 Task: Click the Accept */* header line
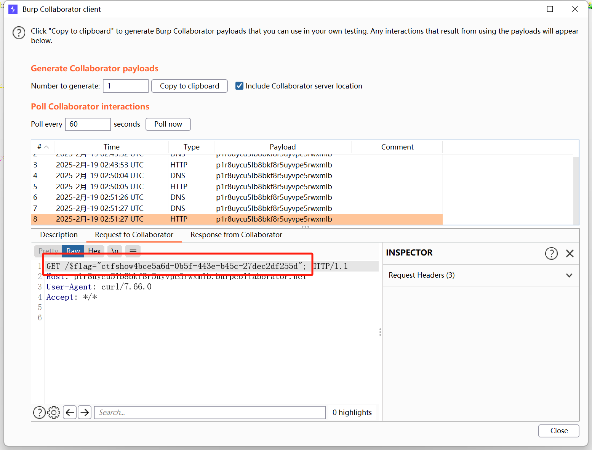click(x=72, y=297)
